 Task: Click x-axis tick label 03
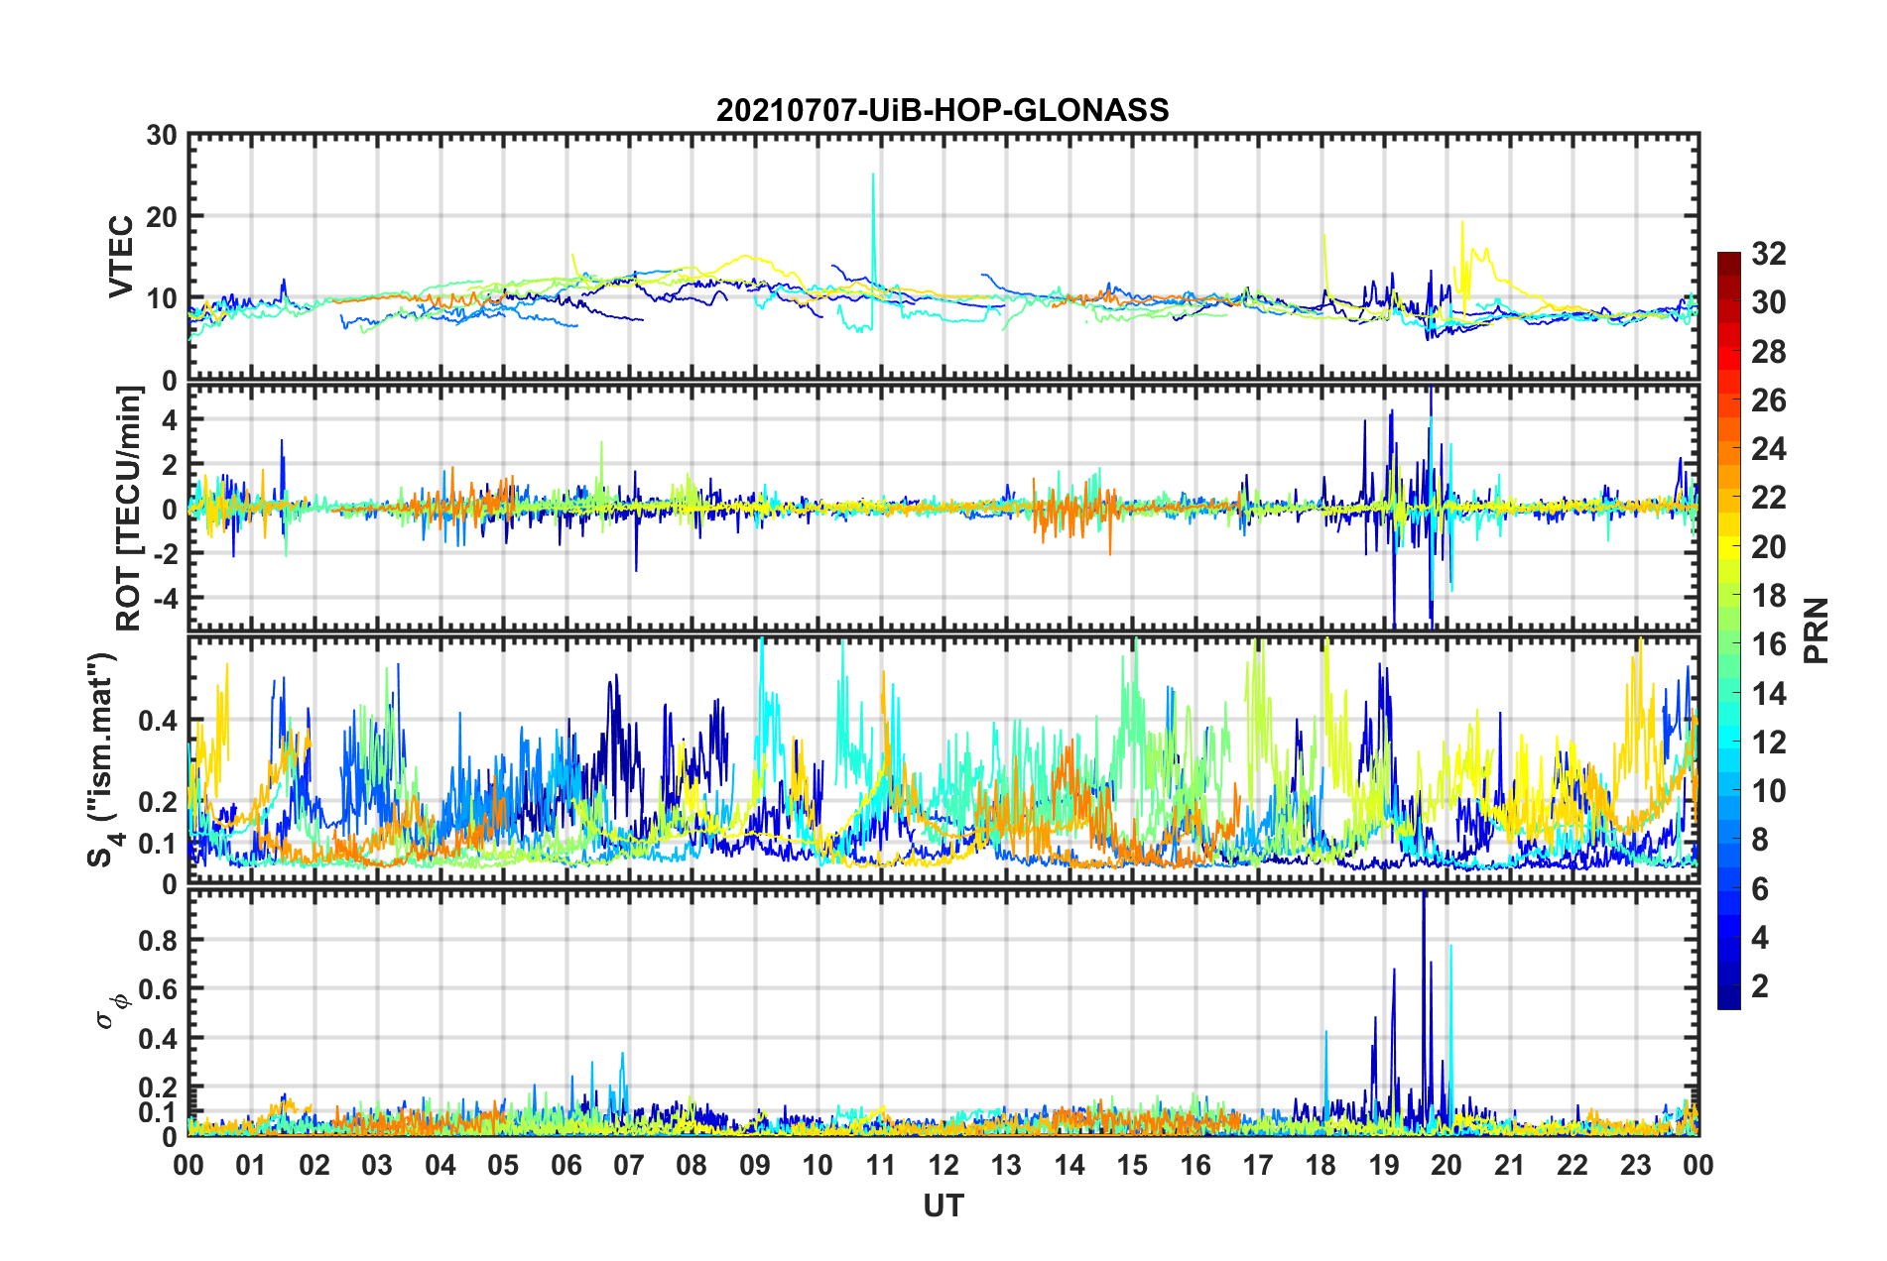click(x=377, y=1166)
